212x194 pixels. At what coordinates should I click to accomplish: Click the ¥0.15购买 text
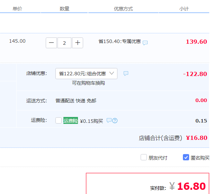pos(91,121)
